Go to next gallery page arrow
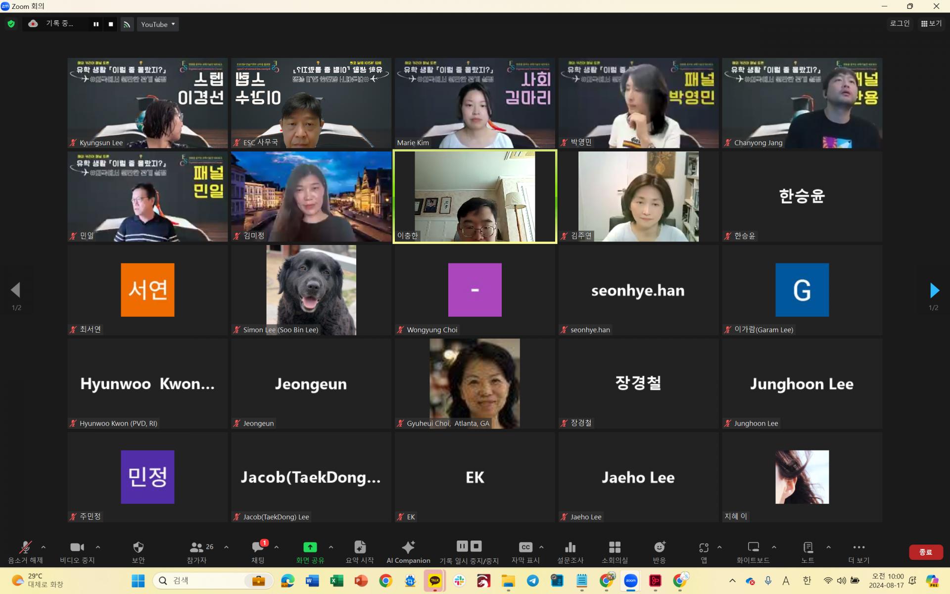The image size is (950, 594). coord(934,291)
